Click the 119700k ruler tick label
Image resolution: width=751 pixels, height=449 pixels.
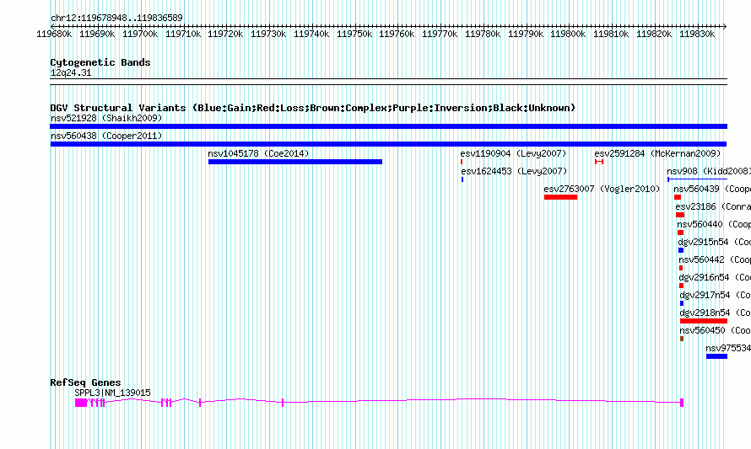pos(140,35)
